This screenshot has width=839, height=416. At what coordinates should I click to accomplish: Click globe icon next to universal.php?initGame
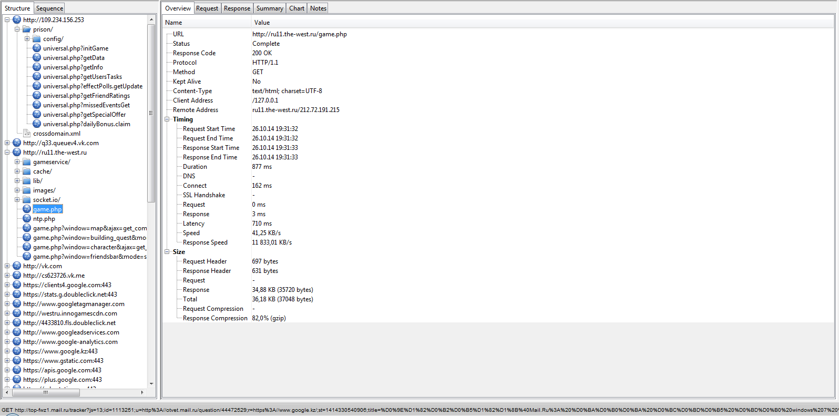click(37, 48)
